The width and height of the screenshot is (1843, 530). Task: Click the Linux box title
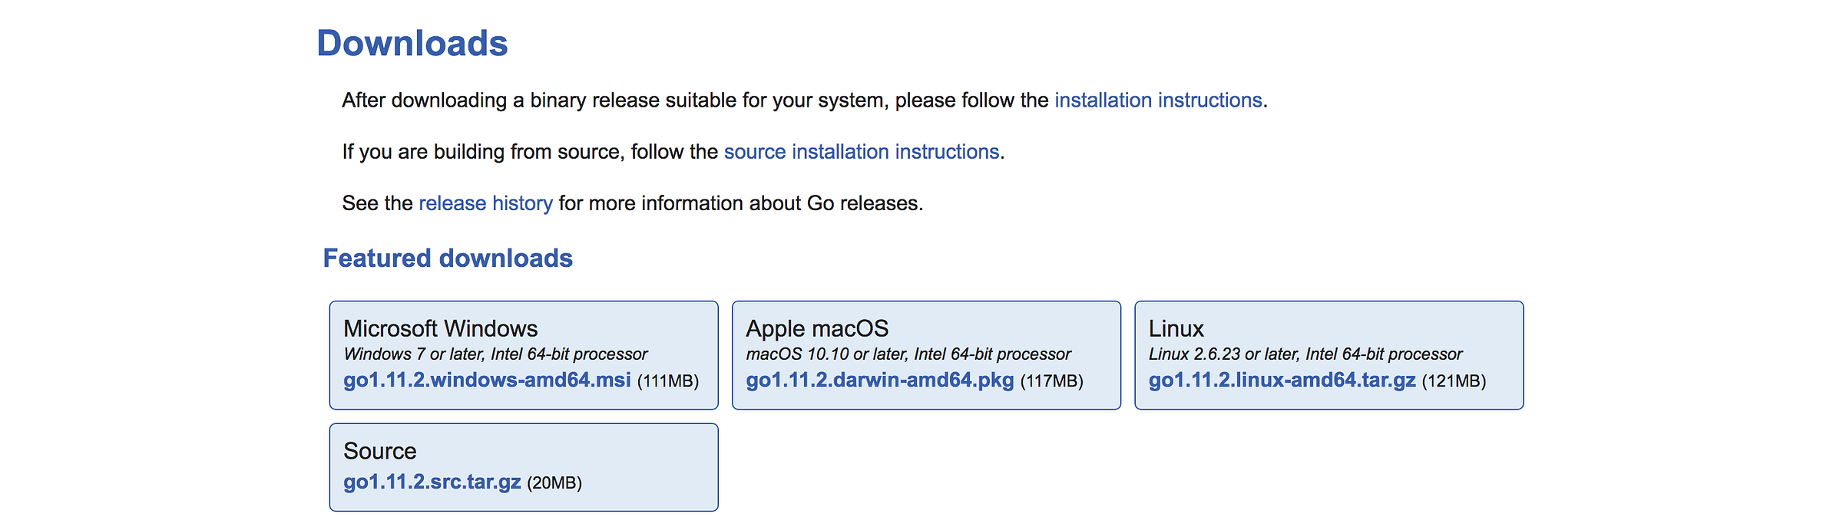click(1176, 329)
